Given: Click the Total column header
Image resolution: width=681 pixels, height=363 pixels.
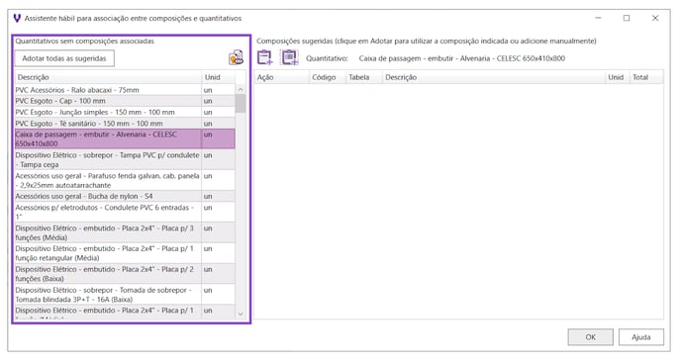Looking at the screenshot, I should (x=646, y=77).
